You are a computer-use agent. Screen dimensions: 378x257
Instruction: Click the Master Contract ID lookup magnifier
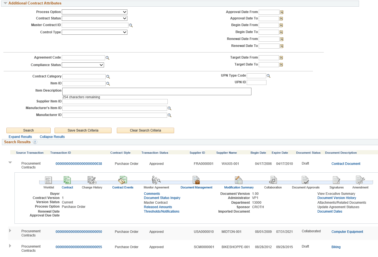click(131, 25)
